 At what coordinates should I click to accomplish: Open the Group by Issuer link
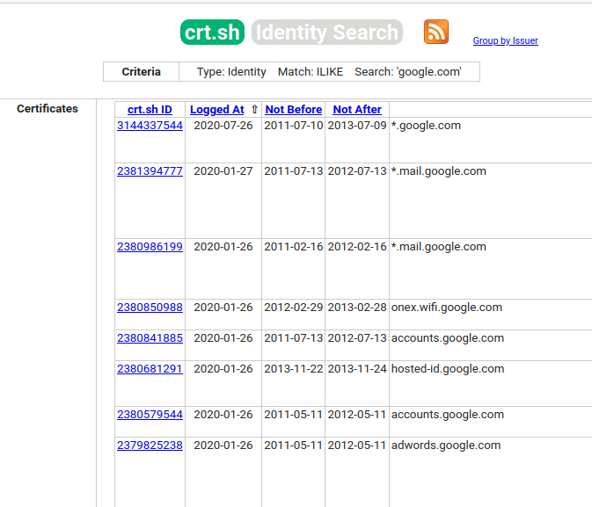505,40
